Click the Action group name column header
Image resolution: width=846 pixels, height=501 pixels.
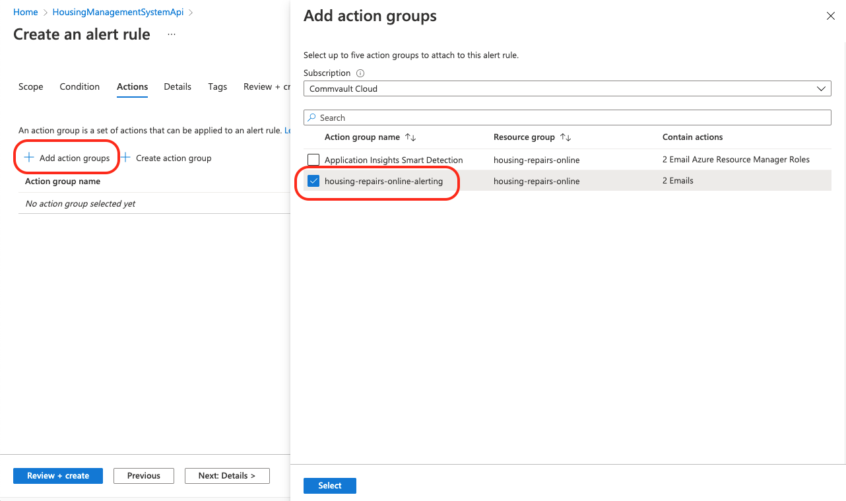(x=362, y=137)
